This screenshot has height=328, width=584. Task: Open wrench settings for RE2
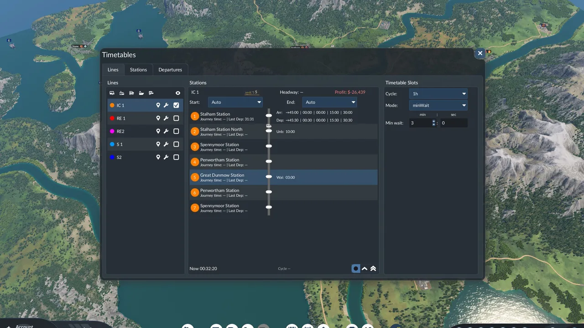coord(166,131)
